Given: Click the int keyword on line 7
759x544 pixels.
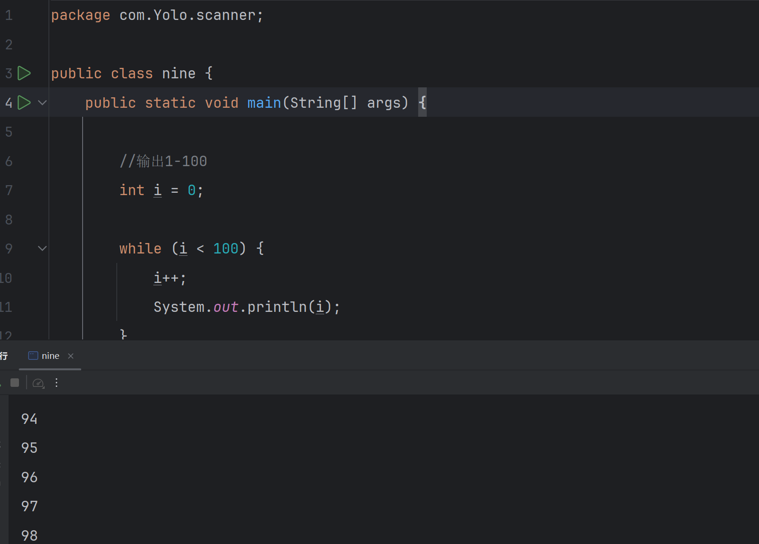Looking at the screenshot, I should (132, 190).
